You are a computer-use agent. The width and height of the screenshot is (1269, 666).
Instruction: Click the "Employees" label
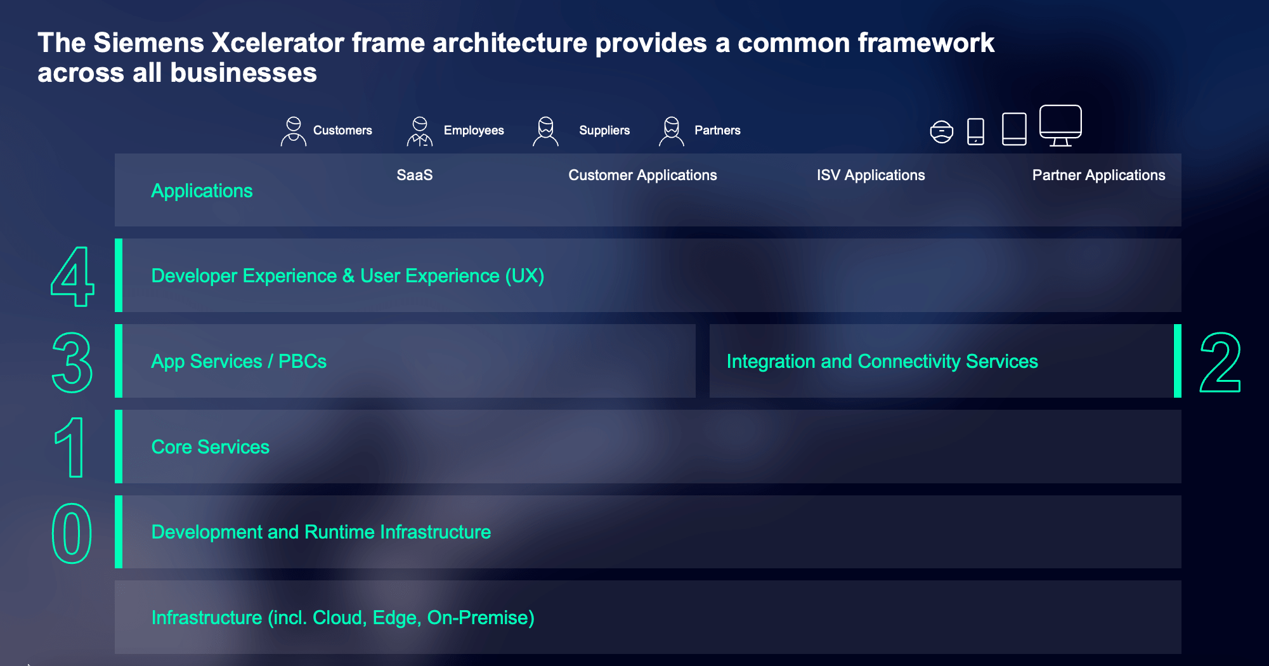pos(474,130)
